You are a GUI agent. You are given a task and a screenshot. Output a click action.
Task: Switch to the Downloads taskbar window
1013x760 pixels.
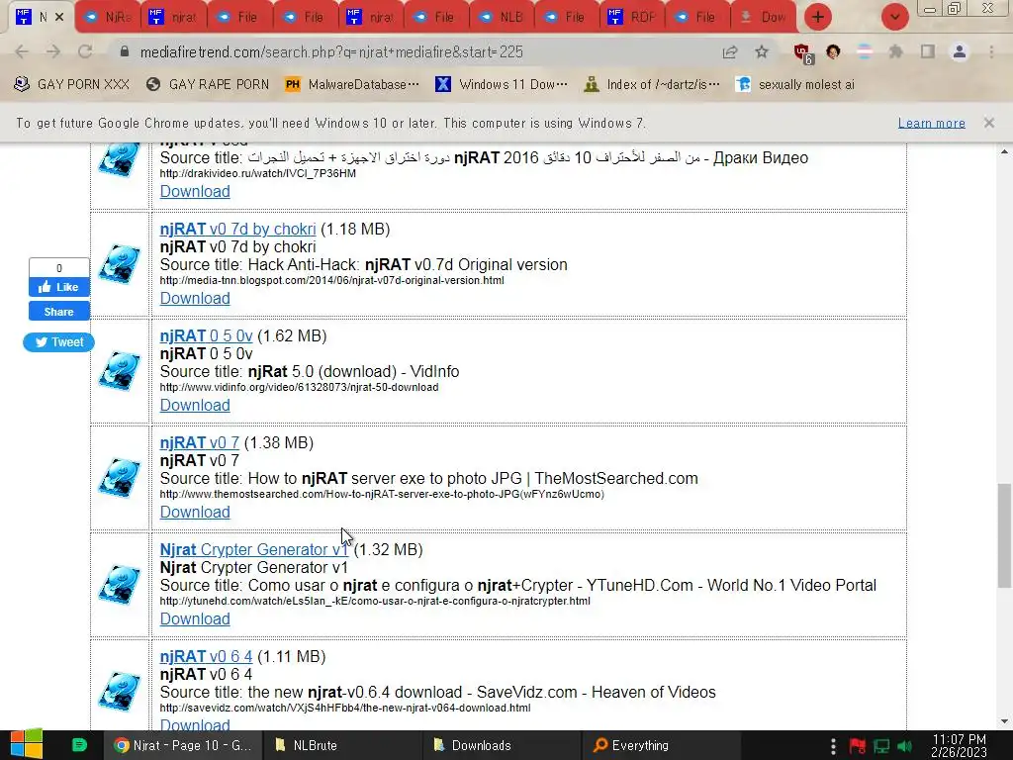click(502, 745)
